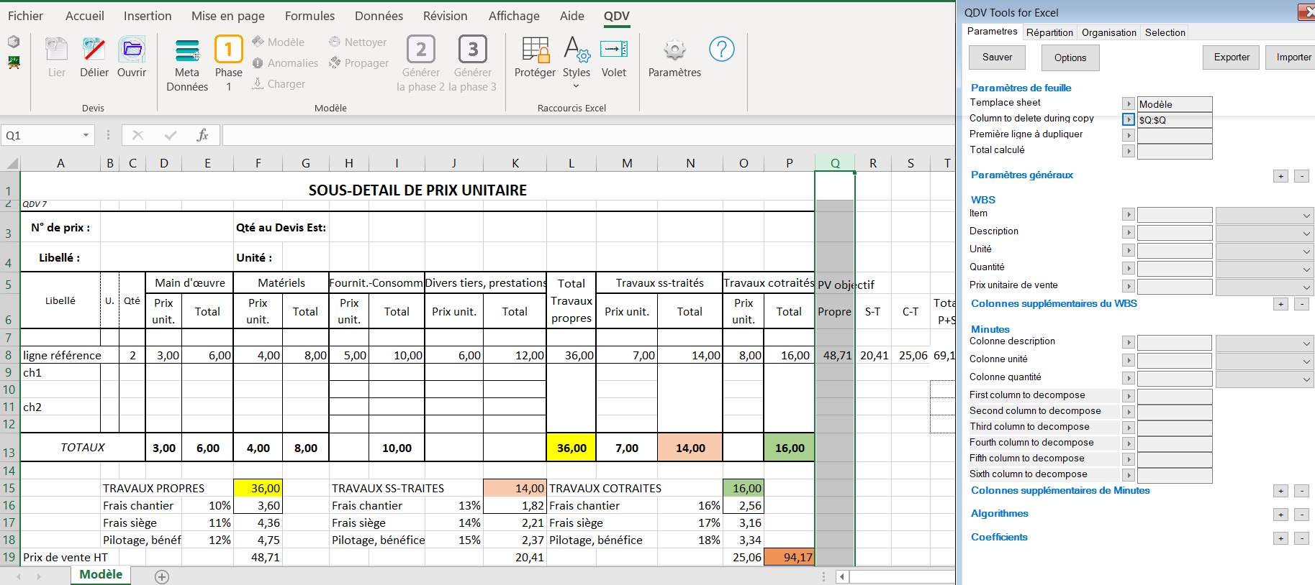Open the Unité WBS dropdown
Image resolution: width=1315 pixels, height=585 pixels.
1265,251
